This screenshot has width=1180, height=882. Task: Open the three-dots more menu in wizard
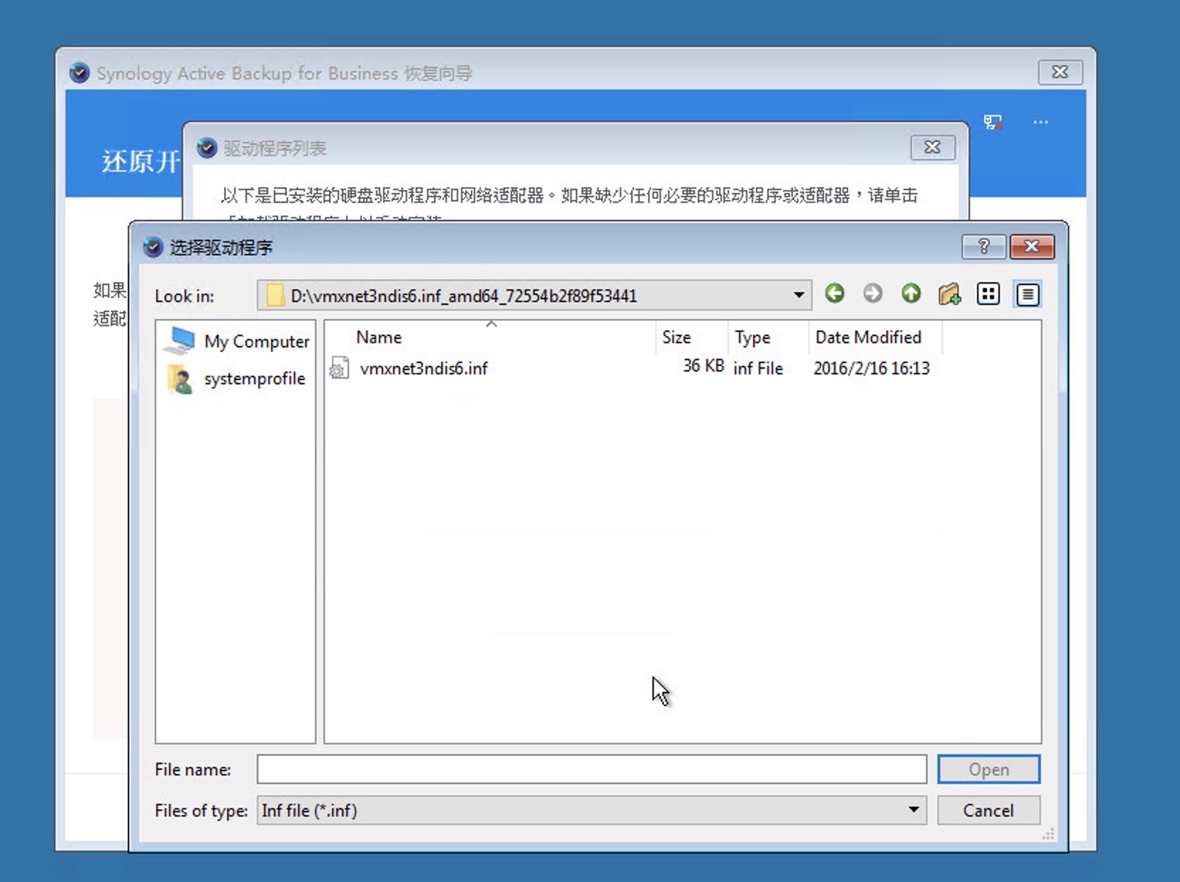click(1040, 122)
